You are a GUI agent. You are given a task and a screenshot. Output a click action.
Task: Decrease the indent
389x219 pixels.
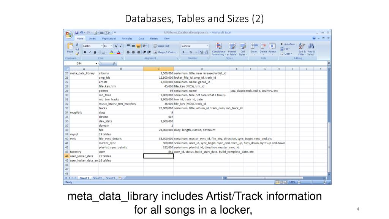click(x=144, y=52)
